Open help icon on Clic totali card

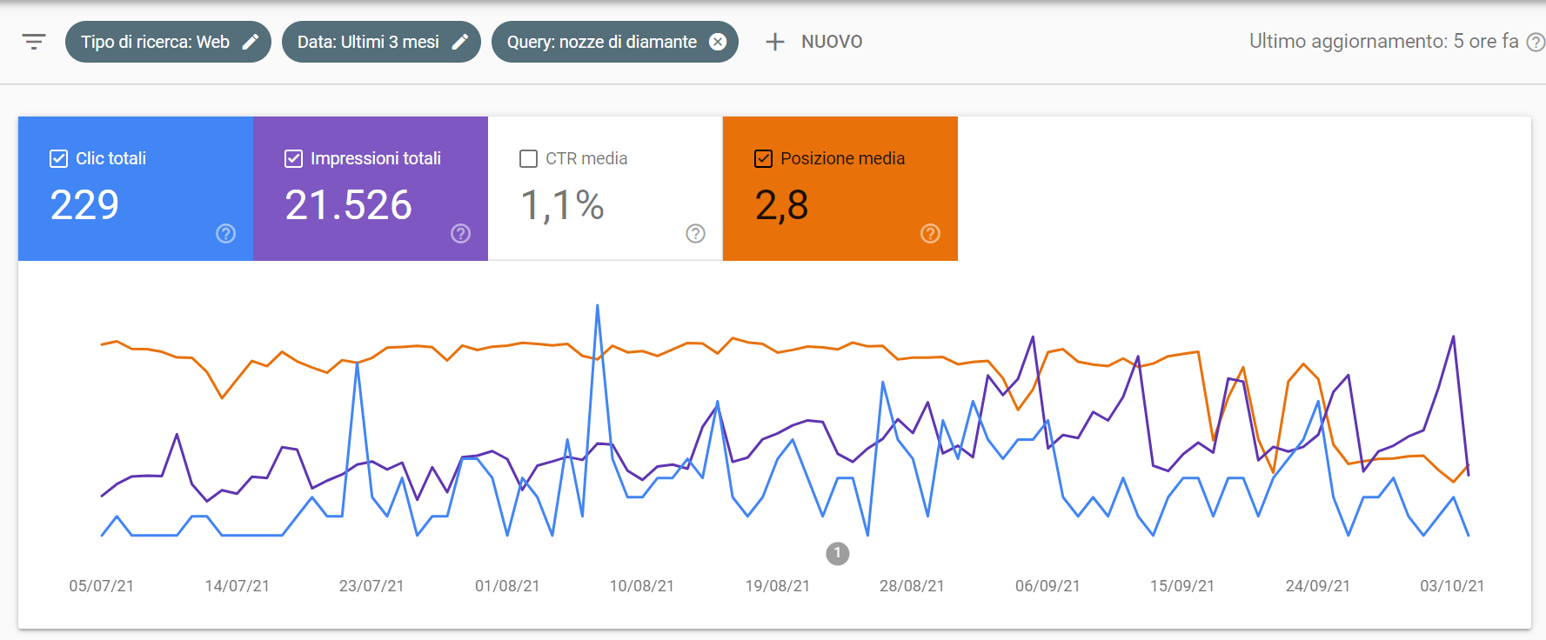point(226,233)
